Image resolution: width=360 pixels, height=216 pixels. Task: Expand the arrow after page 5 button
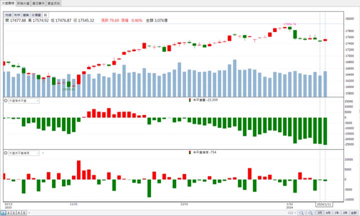(29, 213)
